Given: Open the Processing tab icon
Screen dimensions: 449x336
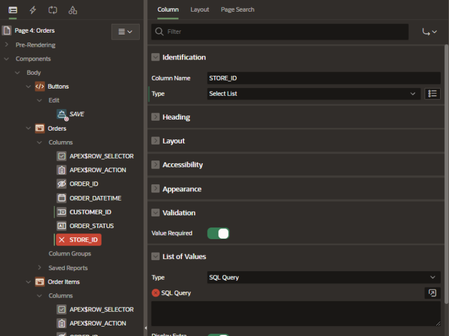Looking at the screenshot, I should (x=53, y=10).
